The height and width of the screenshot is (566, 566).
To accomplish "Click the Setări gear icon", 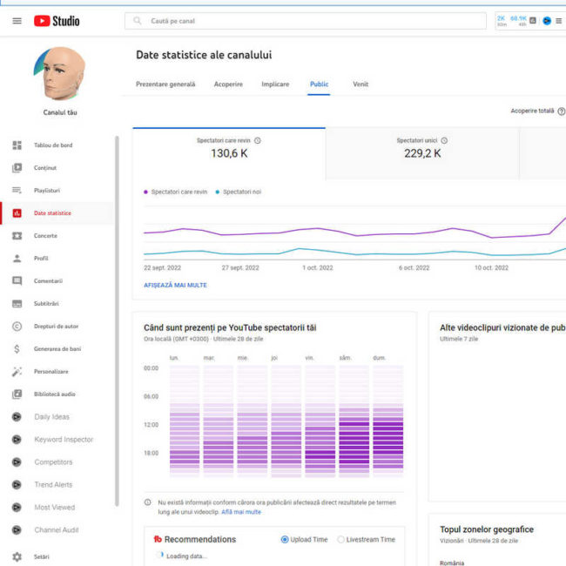I will click(x=17, y=556).
